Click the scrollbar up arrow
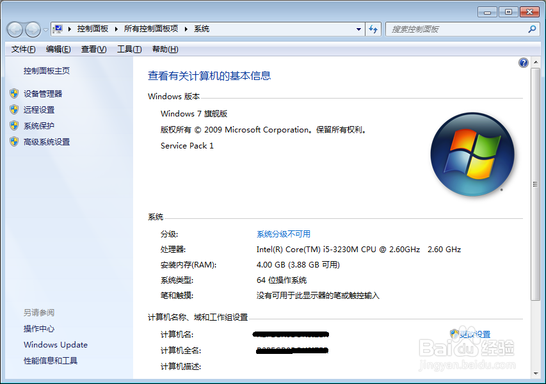Viewport: 546px width, 384px height. pos(536,62)
